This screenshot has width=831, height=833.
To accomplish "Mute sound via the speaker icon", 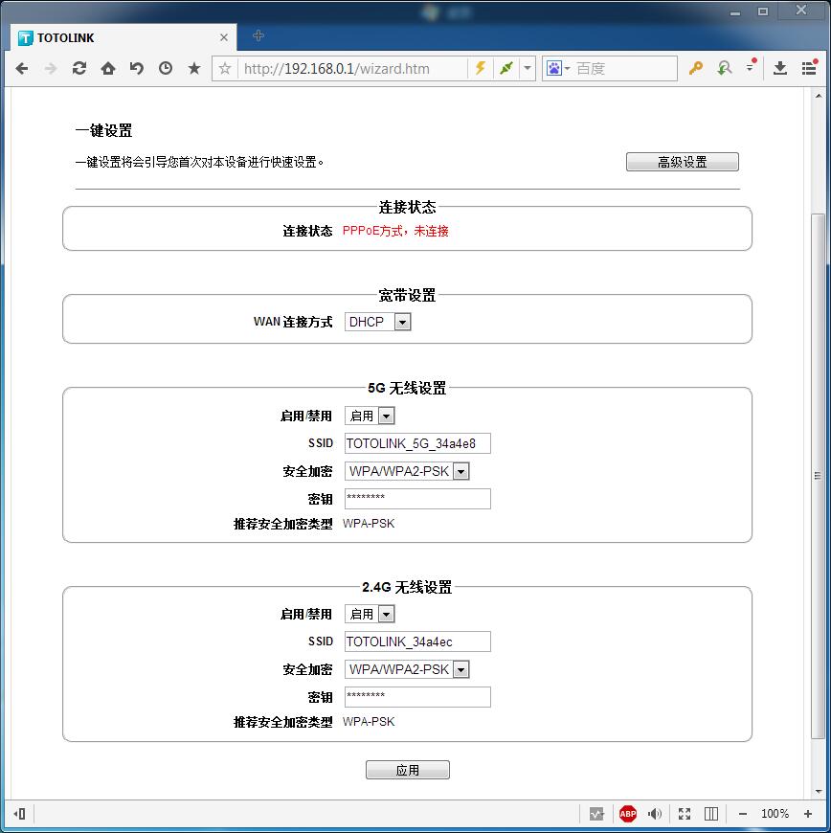I will [x=655, y=814].
